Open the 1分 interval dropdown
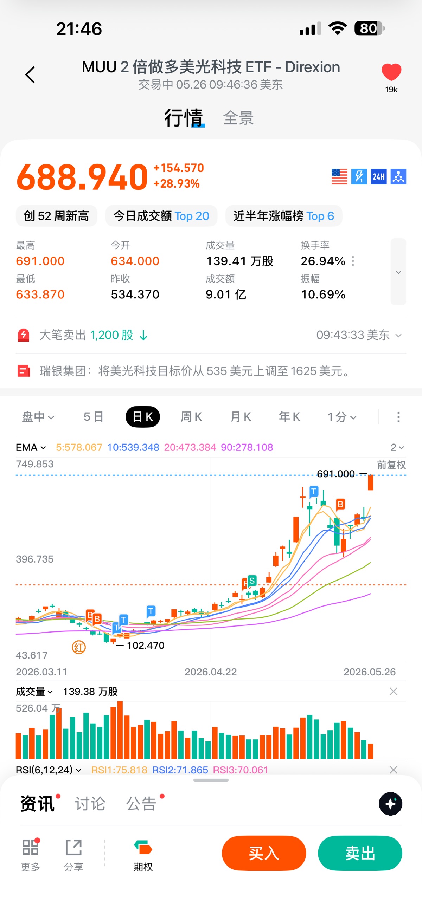 [342, 417]
